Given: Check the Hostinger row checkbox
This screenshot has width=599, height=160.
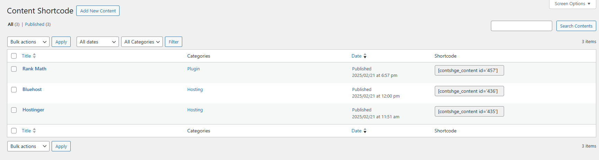Looking at the screenshot, I should [14, 110].
